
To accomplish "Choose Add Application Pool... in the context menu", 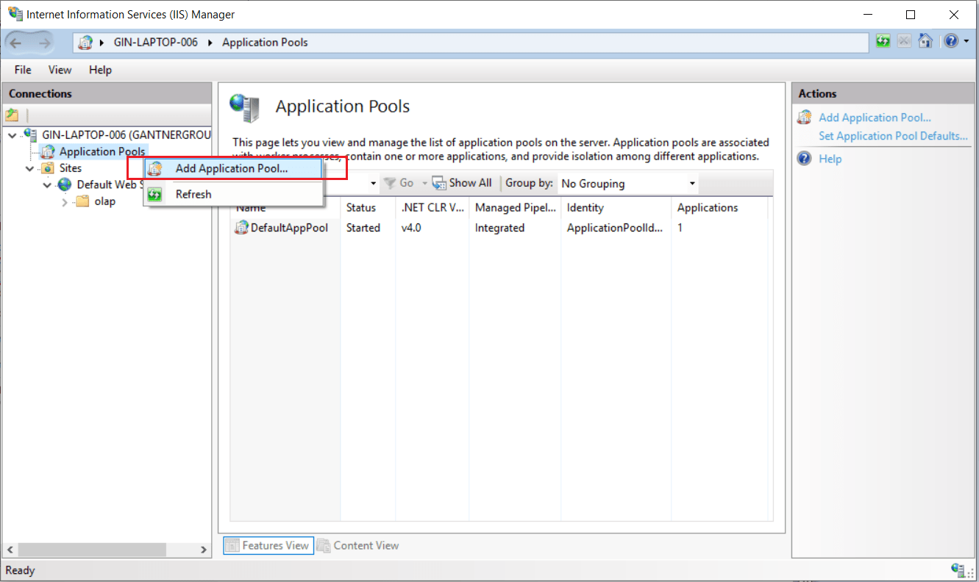I will [234, 168].
